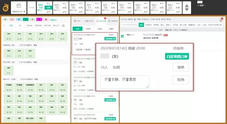Click the 拒绝 reject button
227x124 pixels.
pyautogui.click(x=181, y=79)
